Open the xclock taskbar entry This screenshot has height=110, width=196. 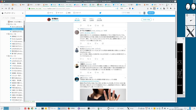tap(111, 108)
